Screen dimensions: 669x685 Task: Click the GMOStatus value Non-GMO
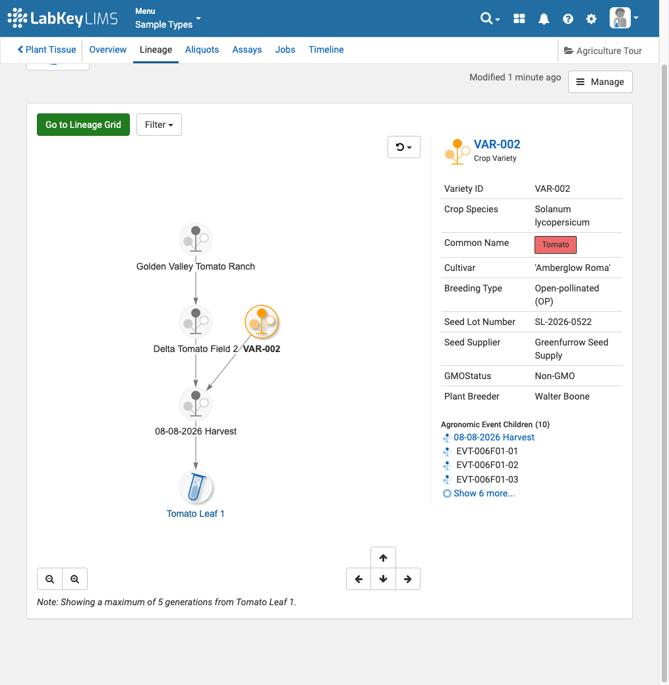tap(554, 376)
